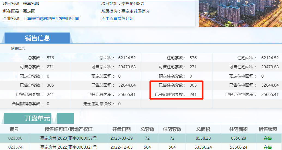Click the 点击查看楼盘介绍 link

(x=117, y=18)
